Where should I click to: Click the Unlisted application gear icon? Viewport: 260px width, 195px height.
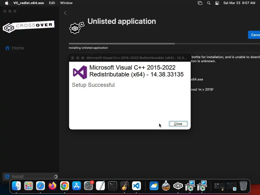[x=77, y=28]
